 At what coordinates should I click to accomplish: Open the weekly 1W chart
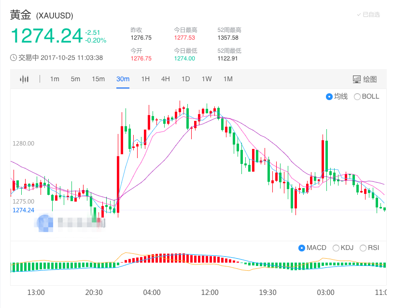206,79
